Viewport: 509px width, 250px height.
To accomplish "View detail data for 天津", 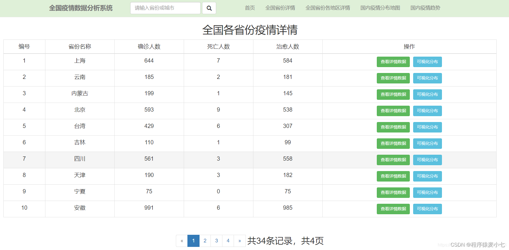I will (393, 176).
